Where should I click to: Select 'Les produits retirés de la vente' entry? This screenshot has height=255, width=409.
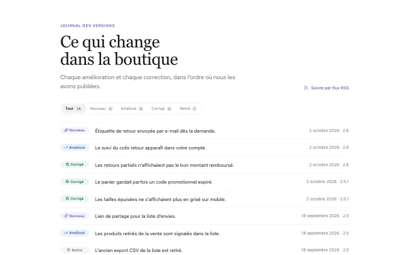click(x=158, y=233)
